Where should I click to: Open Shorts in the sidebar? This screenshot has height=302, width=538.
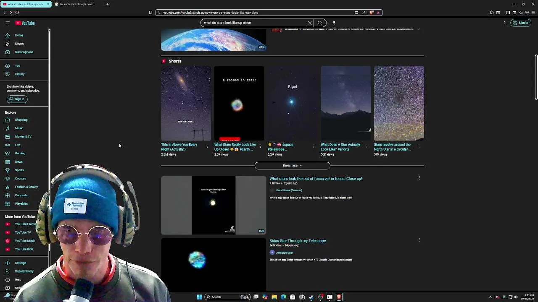[x=19, y=44]
